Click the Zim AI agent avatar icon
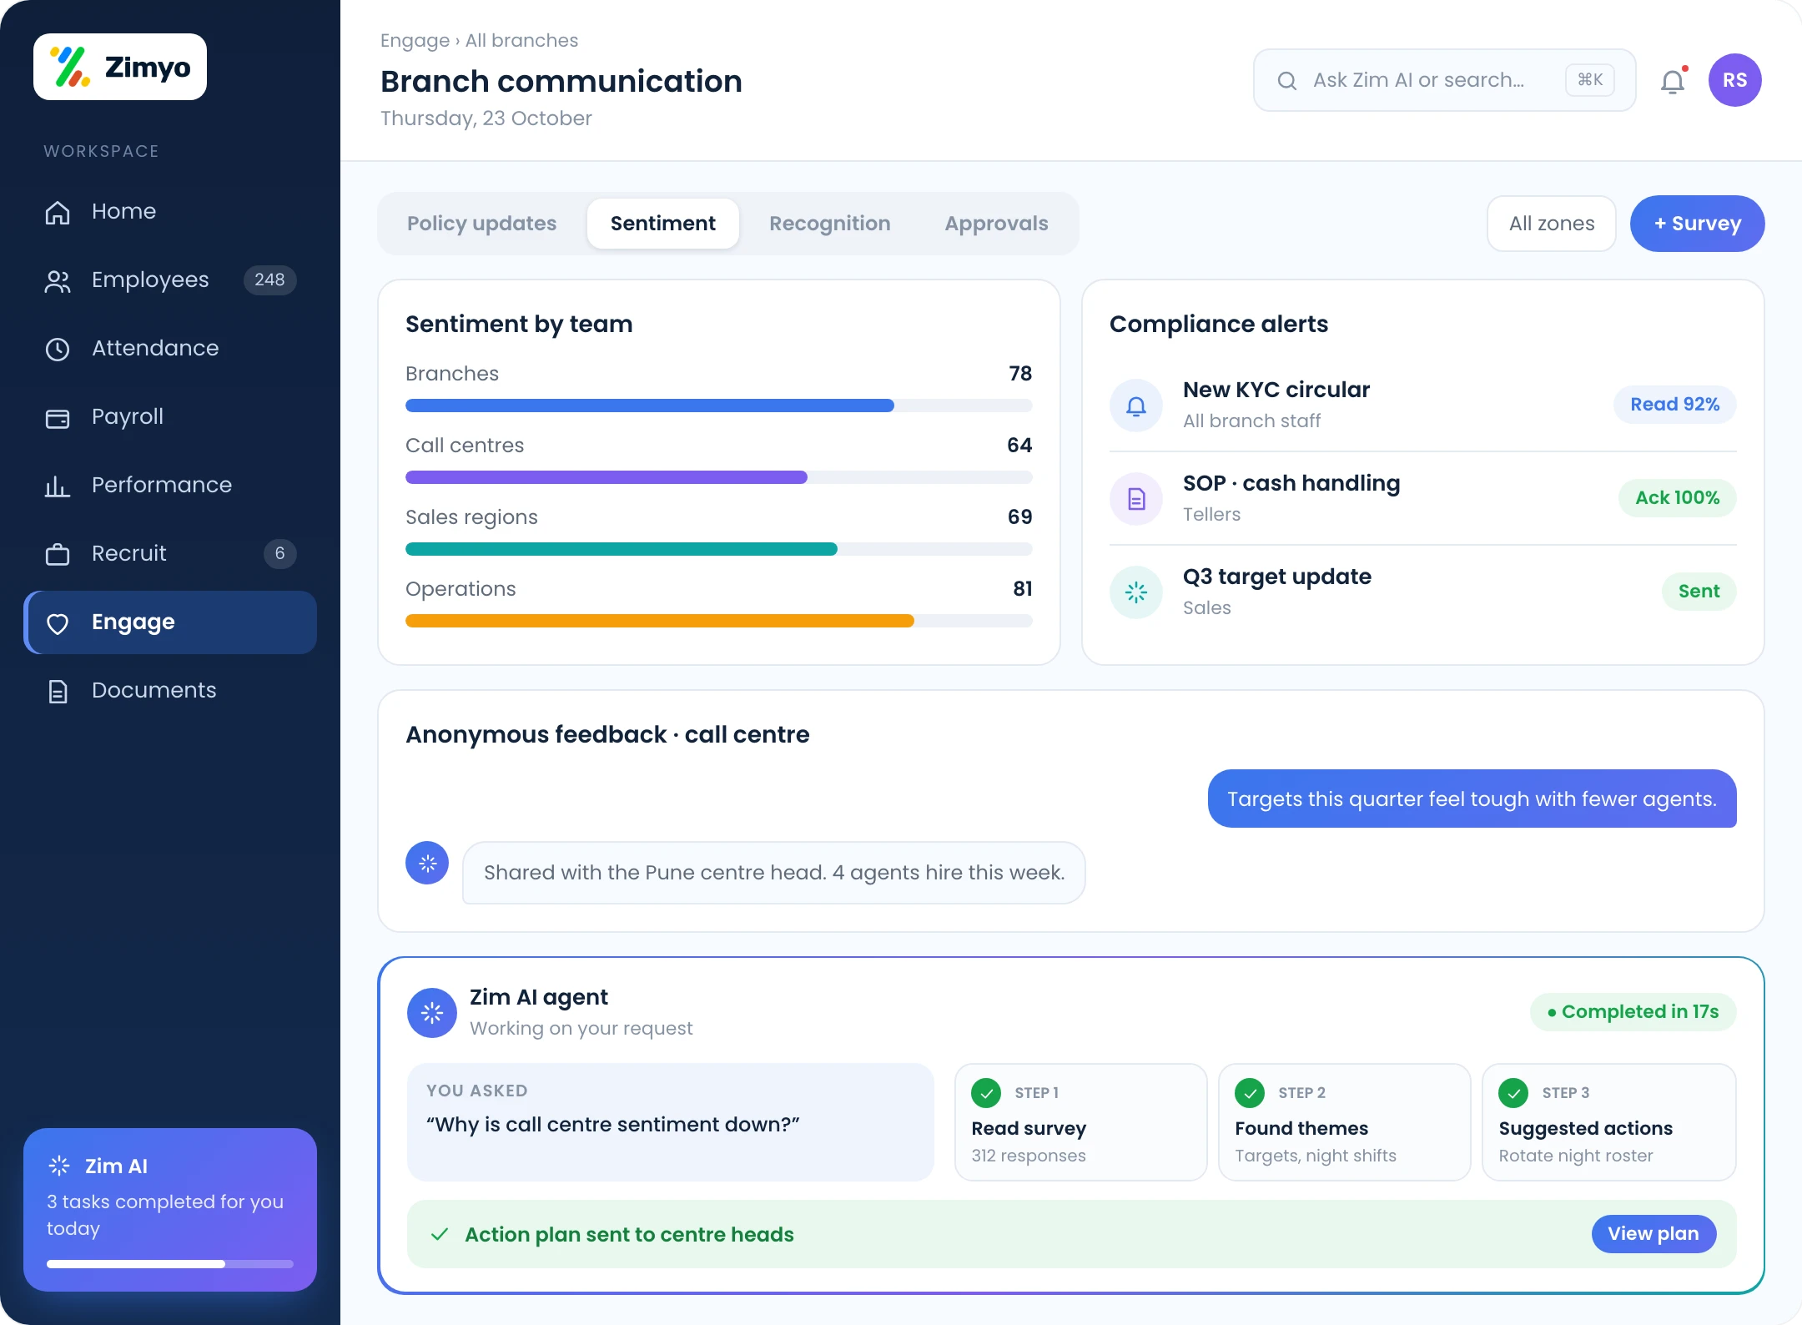The height and width of the screenshot is (1325, 1802). (x=432, y=1013)
